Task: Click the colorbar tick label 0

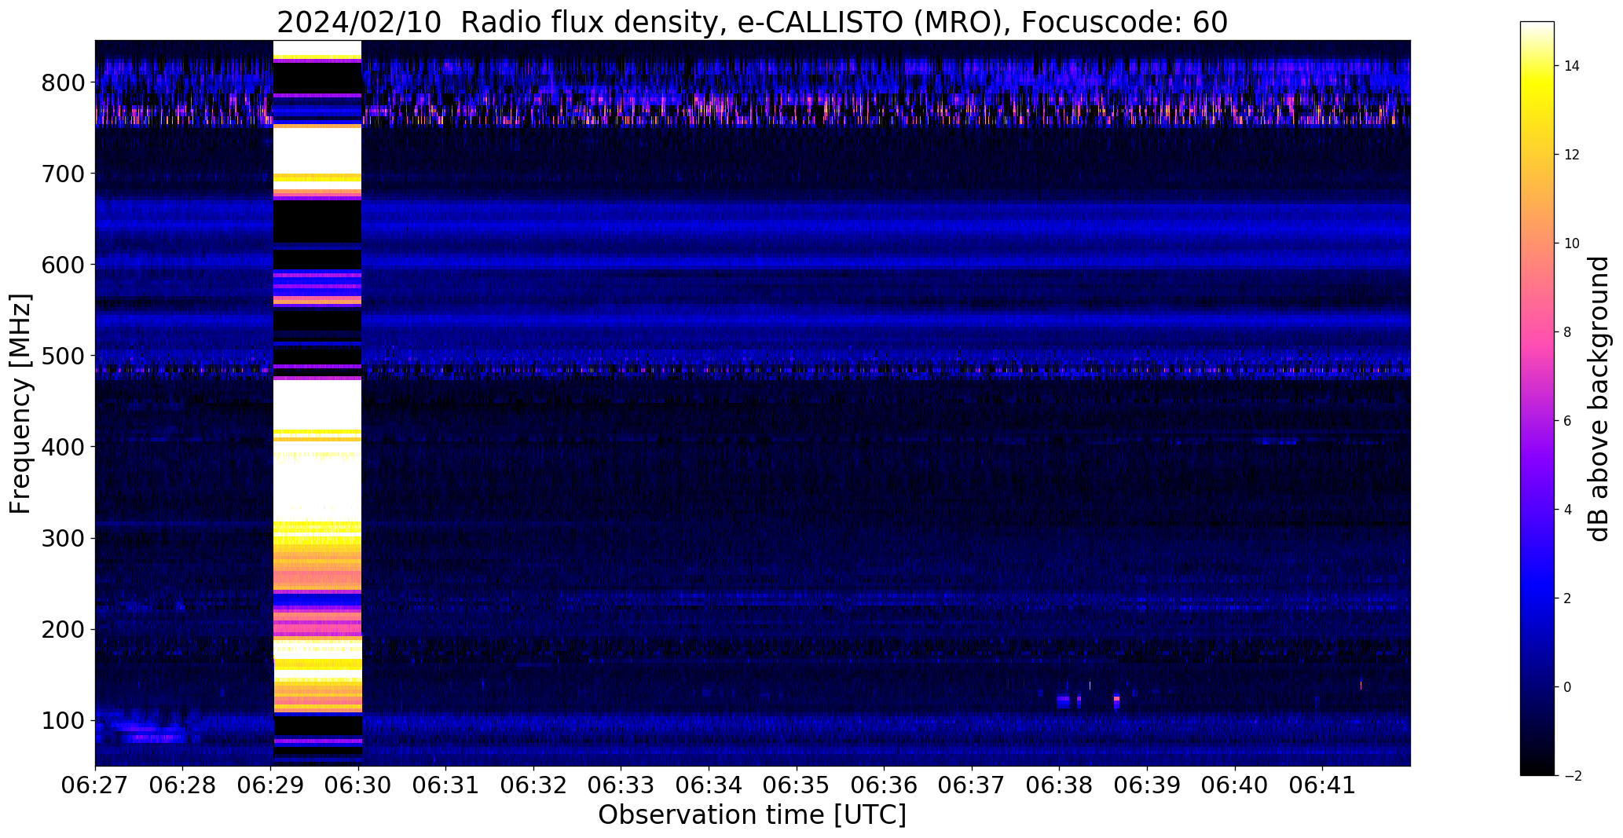Action: point(1567,687)
